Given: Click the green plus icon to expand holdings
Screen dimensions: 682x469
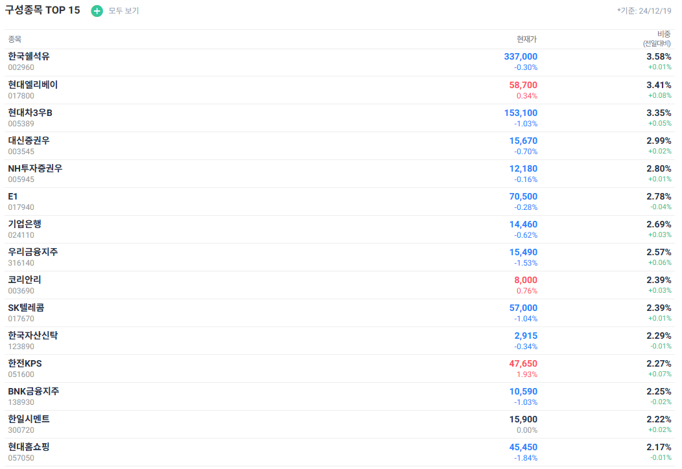Looking at the screenshot, I should tap(97, 11).
